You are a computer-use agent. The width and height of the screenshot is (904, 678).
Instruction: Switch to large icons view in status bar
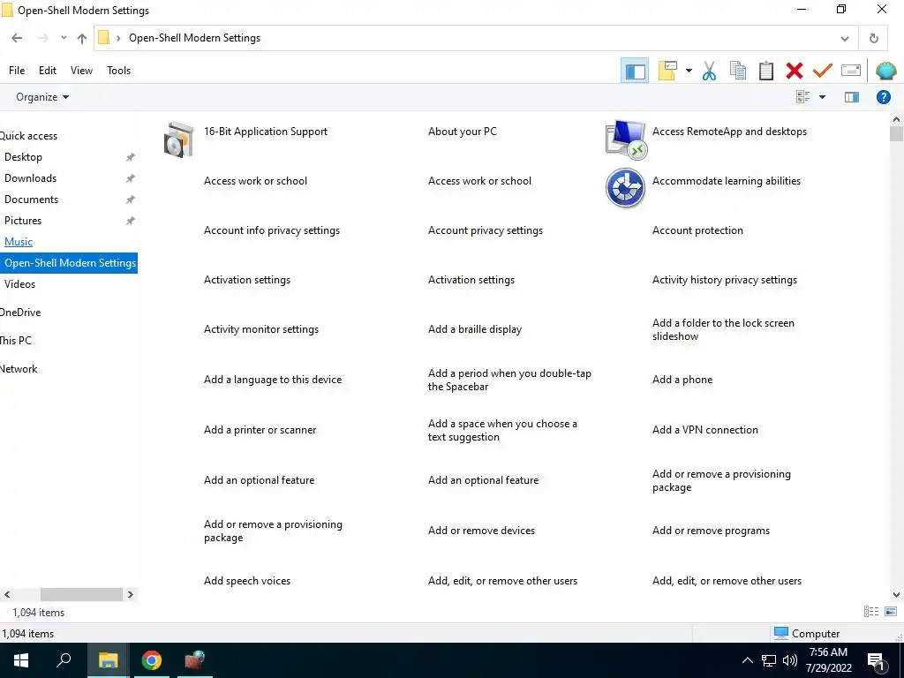891,612
